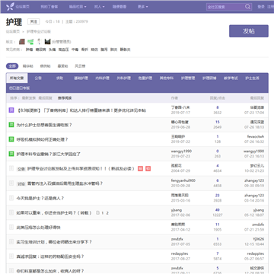
Task: Click the 发帖 new post button
Action: pos(249,31)
